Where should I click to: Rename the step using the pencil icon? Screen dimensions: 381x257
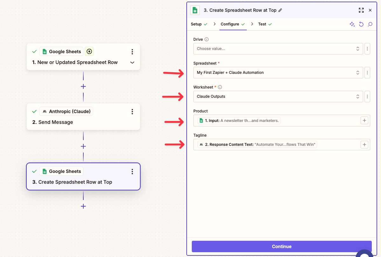[x=280, y=10]
